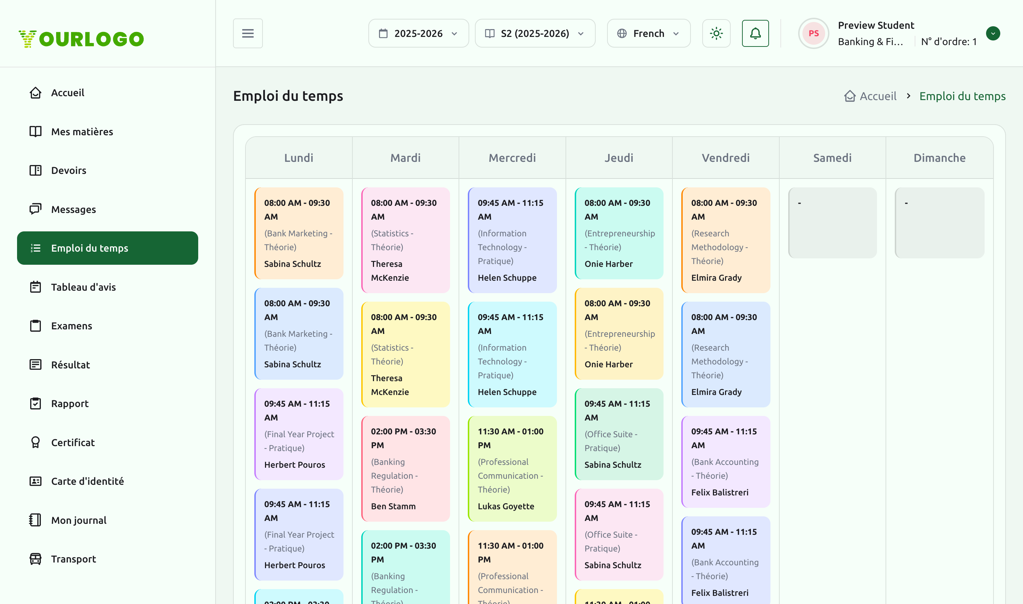Image resolution: width=1023 pixels, height=604 pixels.
Task: Open Devoirs menu item
Action: click(x=108, y=171)
